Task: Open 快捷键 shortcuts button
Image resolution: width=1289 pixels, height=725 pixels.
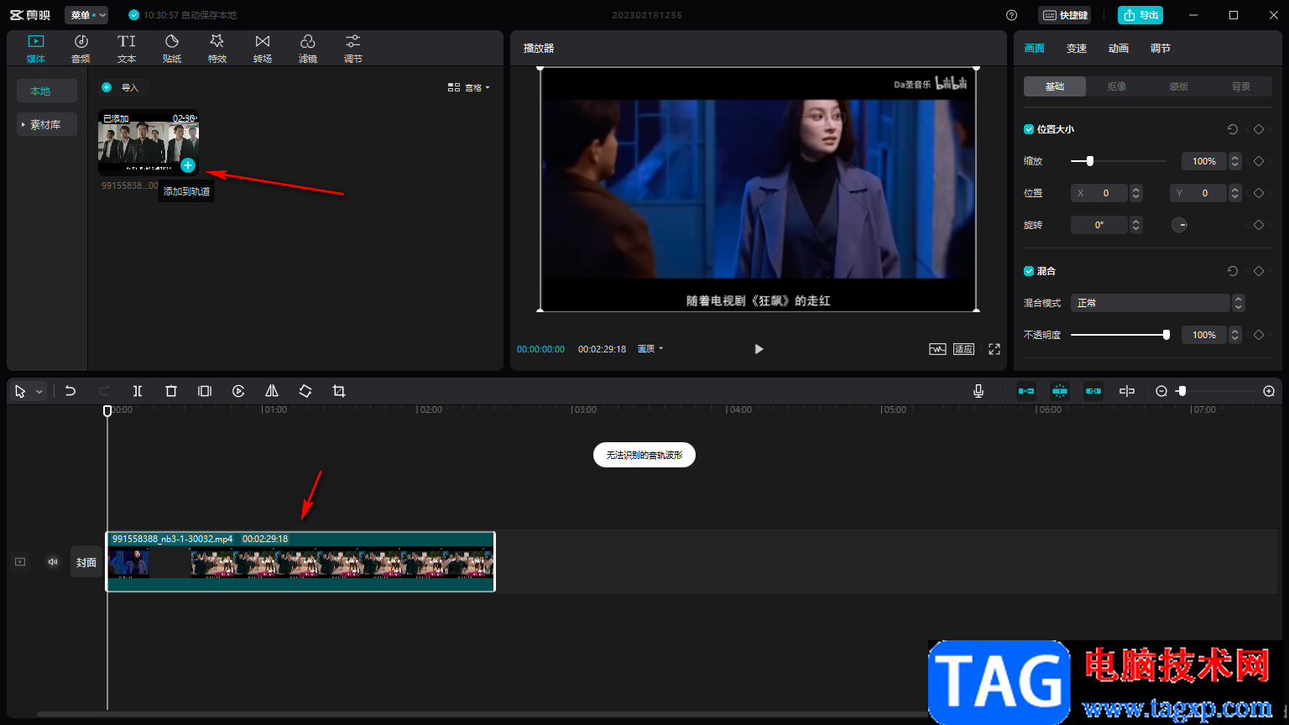Action: pos(1065,15)
